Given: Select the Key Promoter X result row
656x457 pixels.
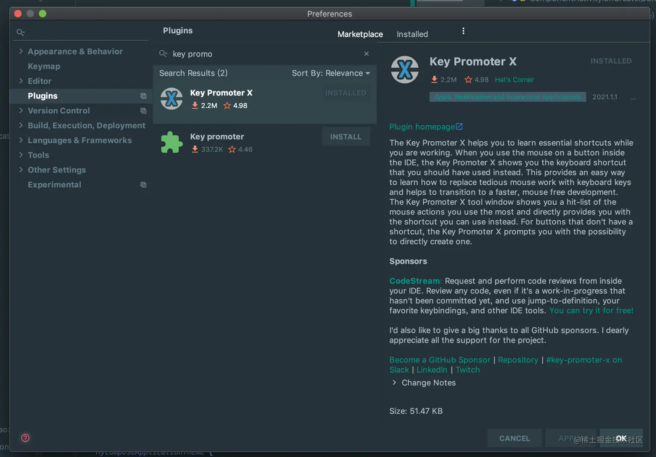Looking at the screenshot, I should click(265, 102).
